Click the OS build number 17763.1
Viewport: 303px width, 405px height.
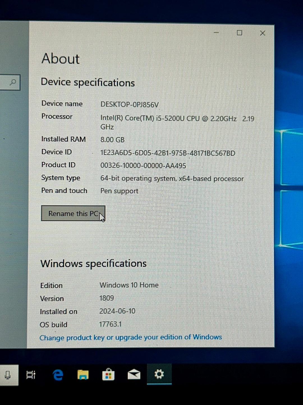[x=110, y=324]
